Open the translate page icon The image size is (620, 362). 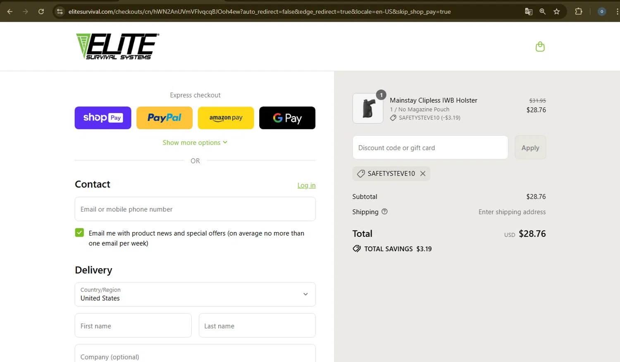[x=529, y=12]
